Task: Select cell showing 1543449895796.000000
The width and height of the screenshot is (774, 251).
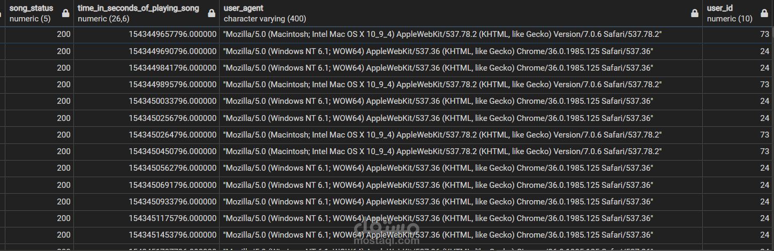Action: (172, 85)
